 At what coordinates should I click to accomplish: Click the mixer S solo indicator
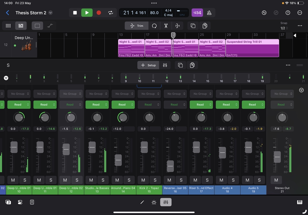(8, 65)
